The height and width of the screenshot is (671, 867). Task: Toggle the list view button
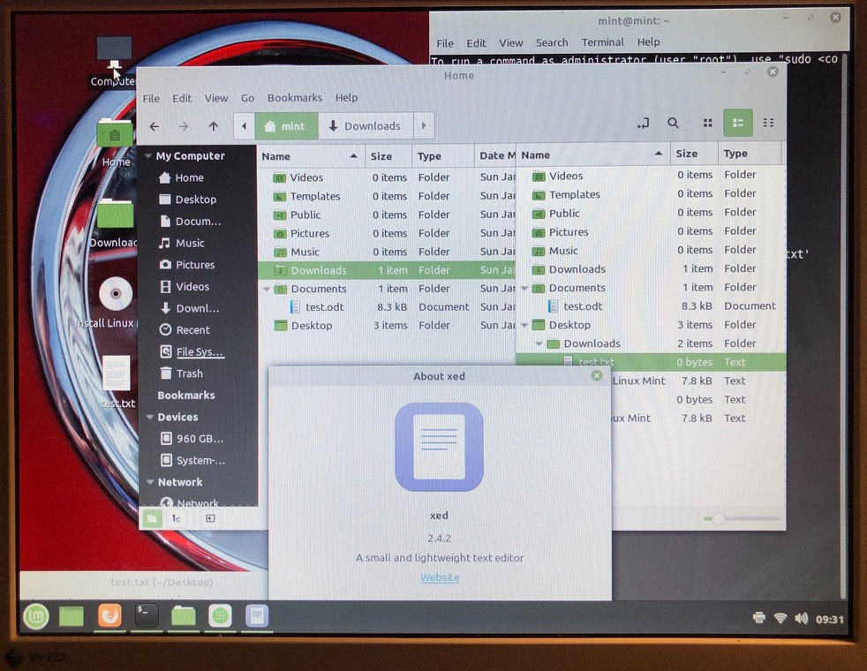[x=738, y=124]
